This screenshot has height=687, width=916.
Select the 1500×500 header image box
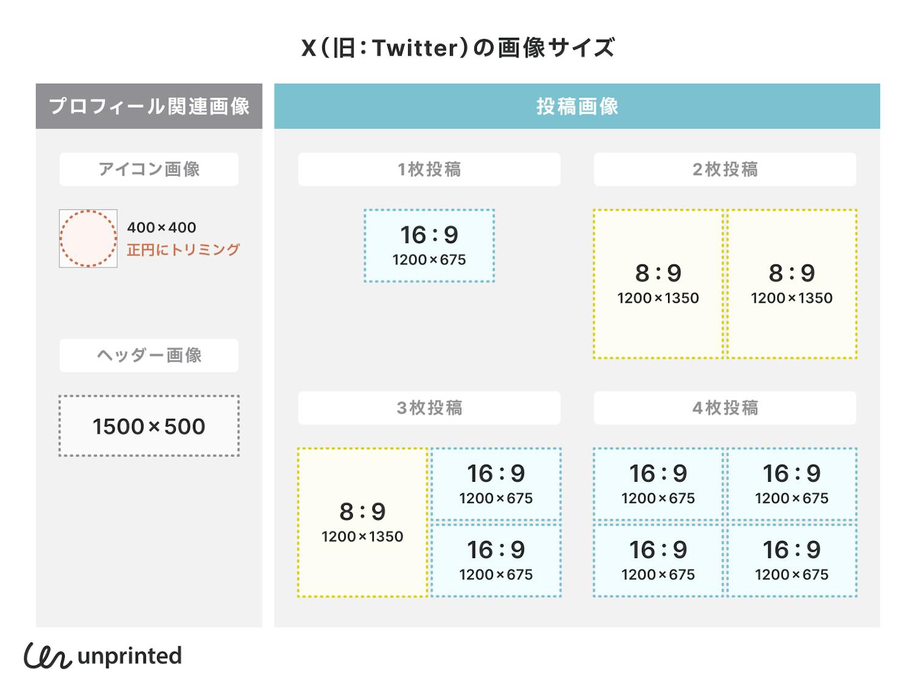pos(149,426)
